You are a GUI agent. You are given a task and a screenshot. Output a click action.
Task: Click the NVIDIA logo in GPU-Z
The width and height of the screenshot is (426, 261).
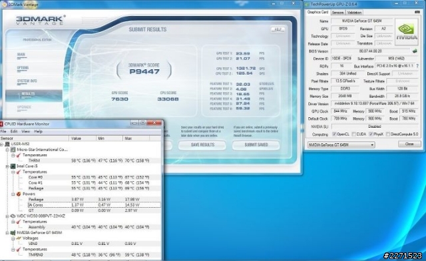[407, 32]
